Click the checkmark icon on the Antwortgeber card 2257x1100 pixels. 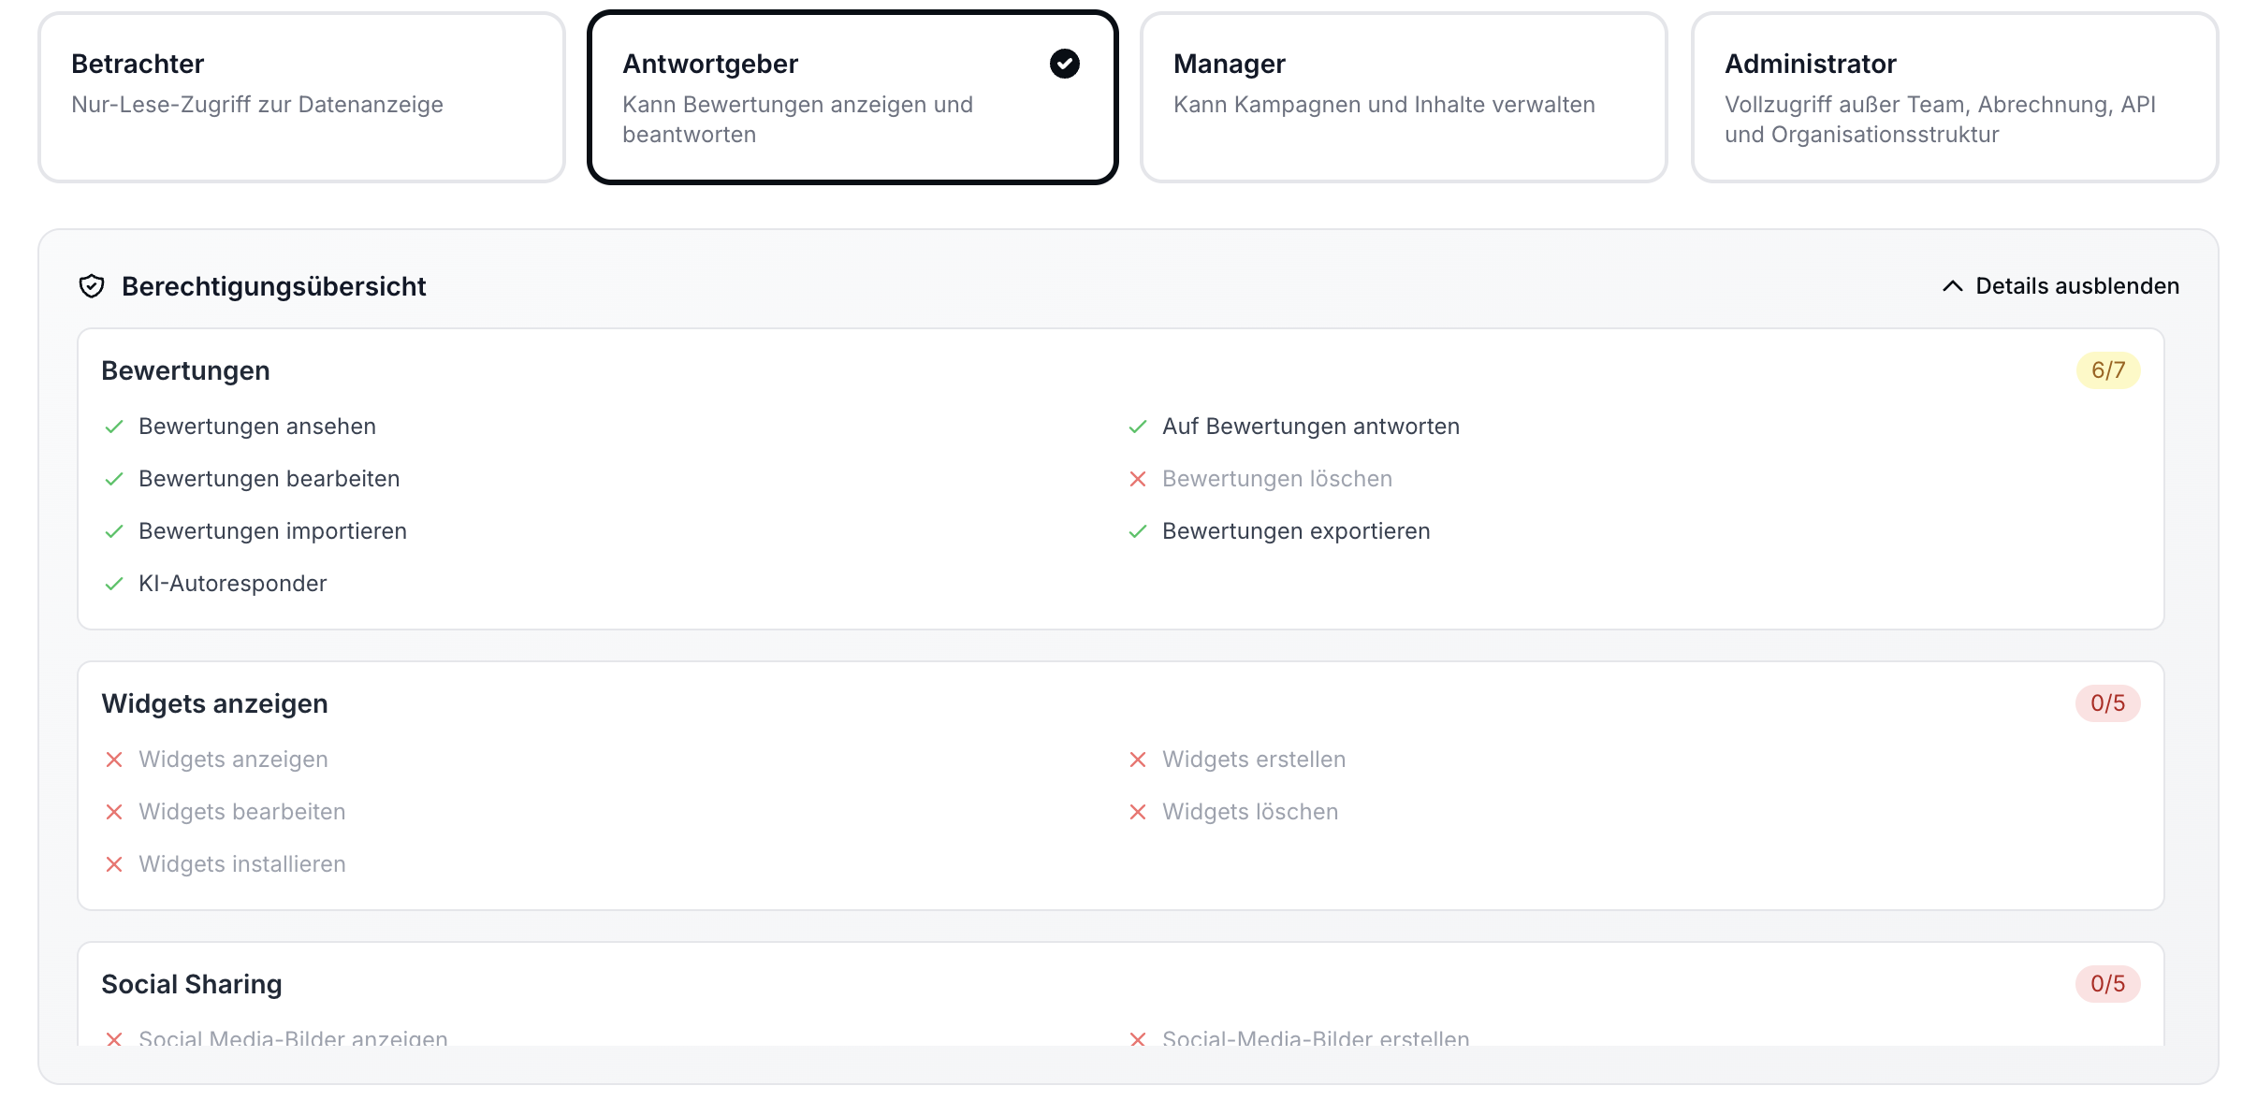tap(1064, 64)
